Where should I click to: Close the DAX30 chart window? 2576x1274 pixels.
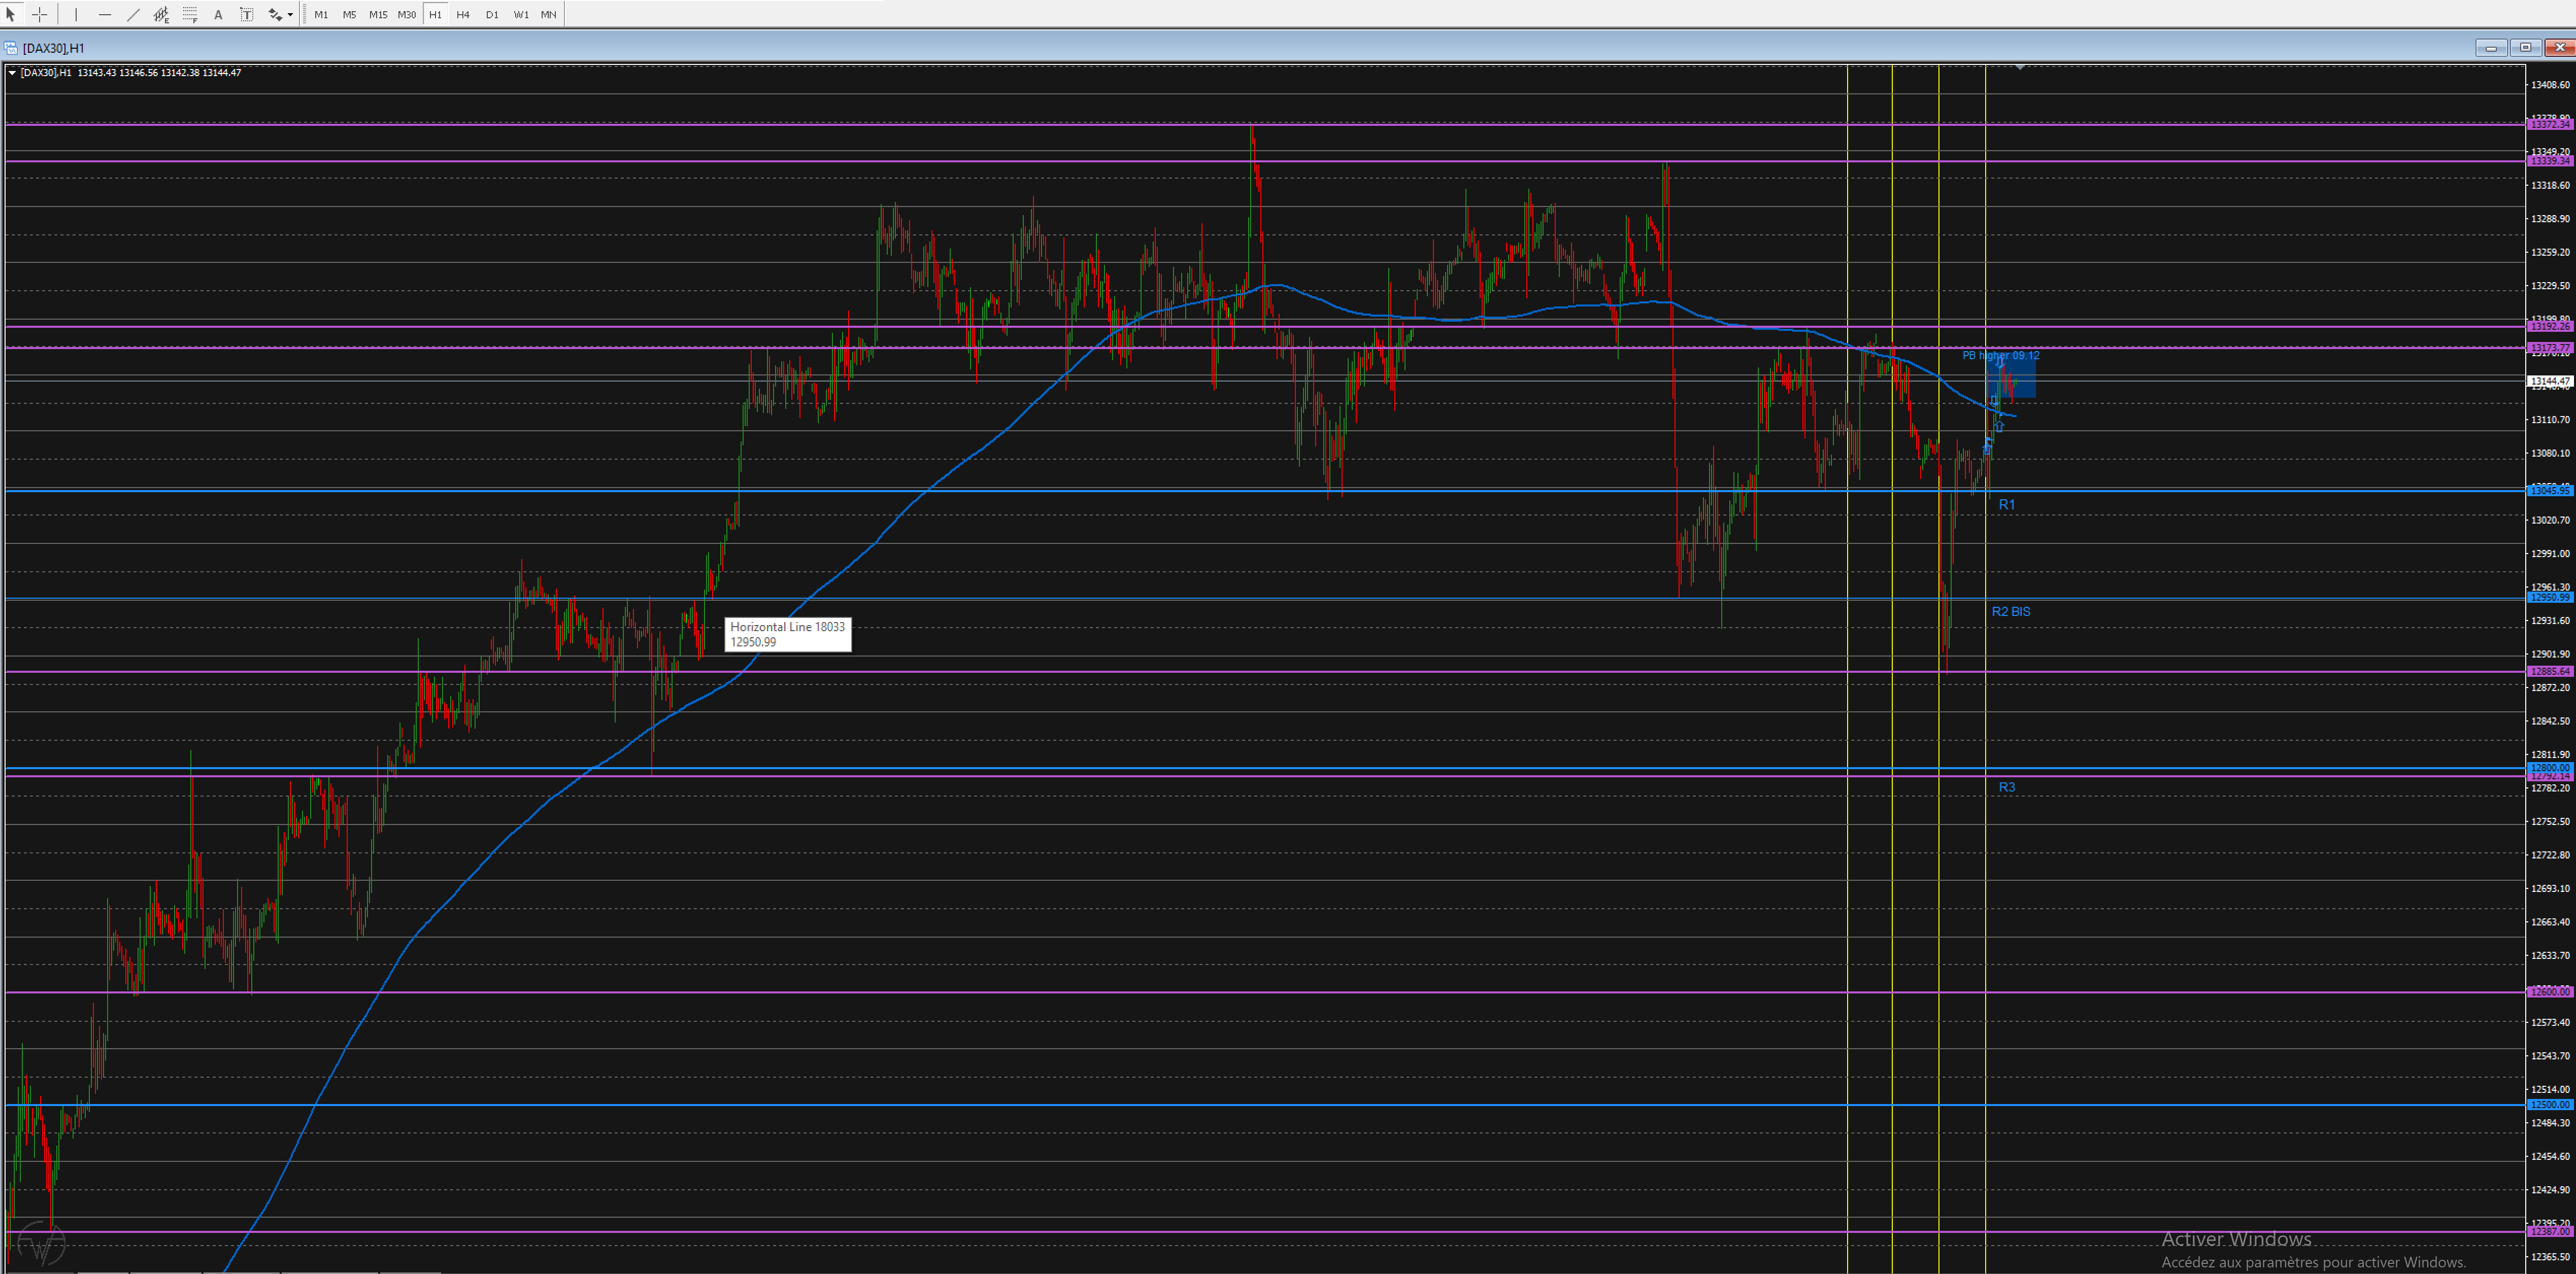click(x=2559, y=48)
